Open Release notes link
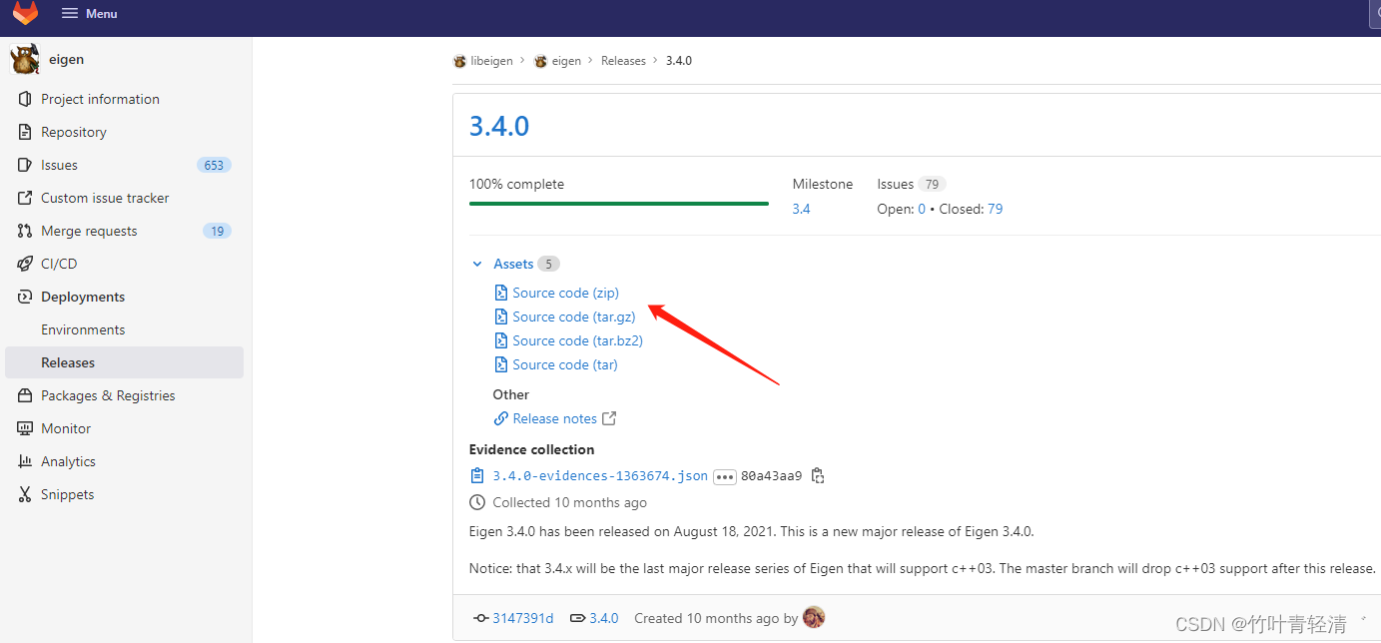 (554, 418)
